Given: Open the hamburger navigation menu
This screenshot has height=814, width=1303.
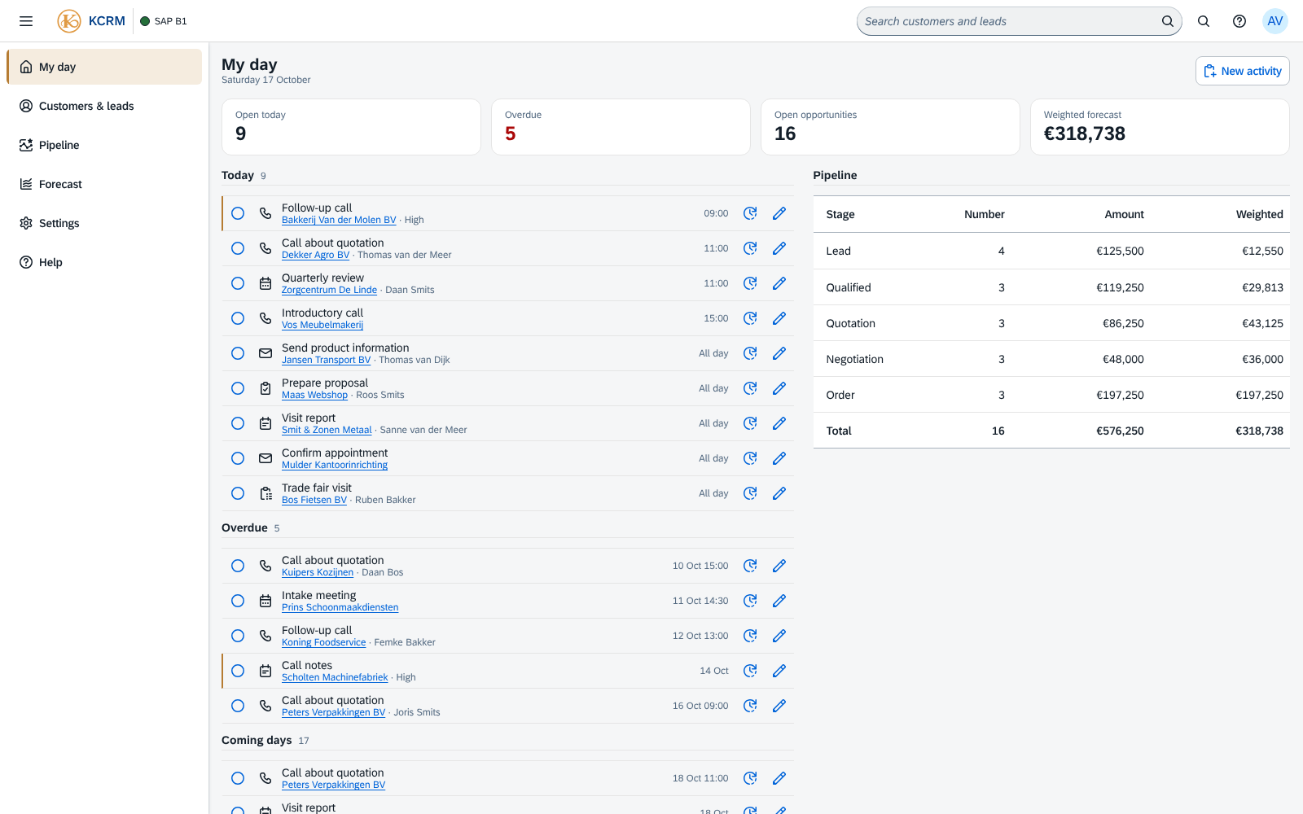Looking at the screenshot, I should pos(26,21).
